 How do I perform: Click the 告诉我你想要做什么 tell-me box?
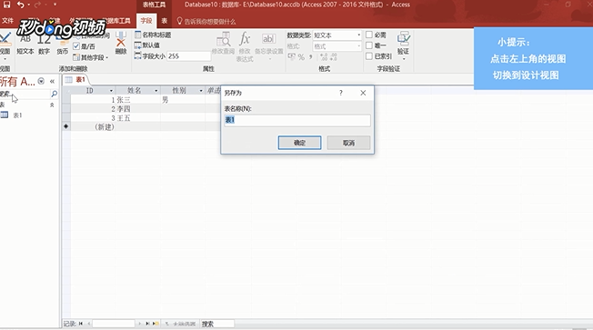206,21
